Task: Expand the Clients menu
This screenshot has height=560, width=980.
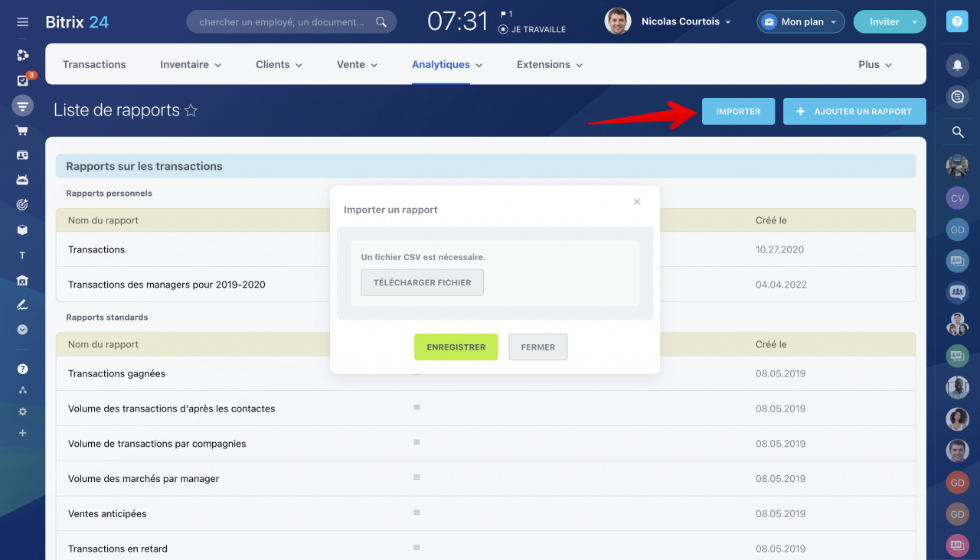Action: point(279,64)
